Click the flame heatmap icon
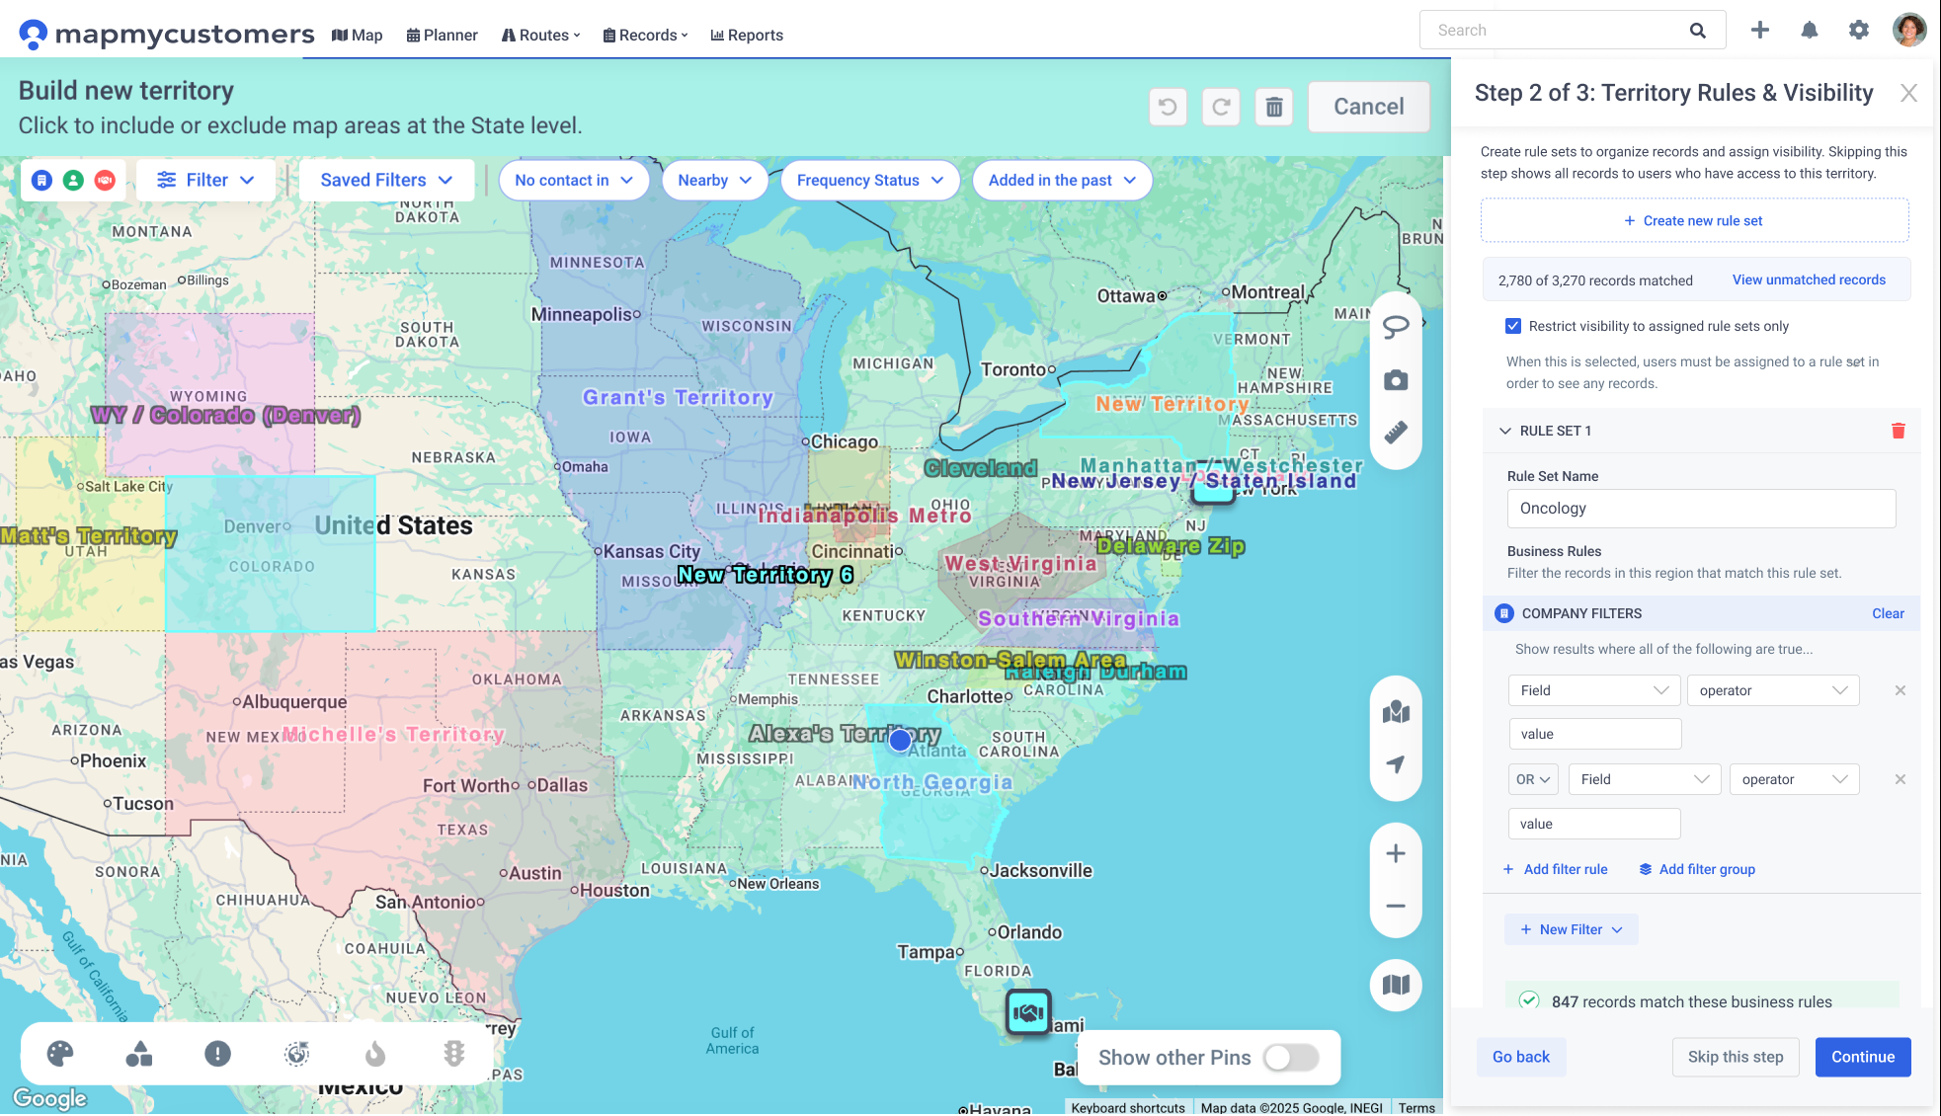The height and width of the screenshot is (1116, 1941). (375, 1054)
